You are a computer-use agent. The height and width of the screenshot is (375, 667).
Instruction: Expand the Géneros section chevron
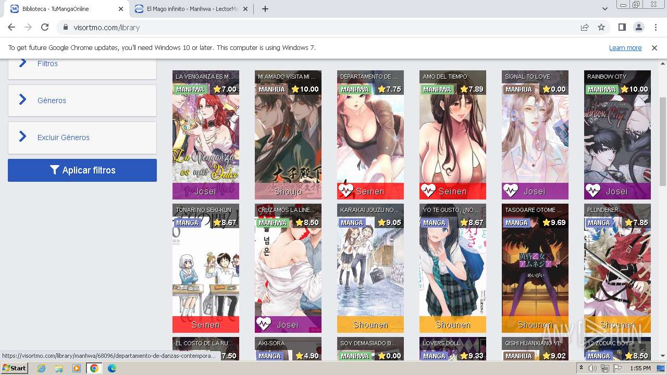(22, 100)
